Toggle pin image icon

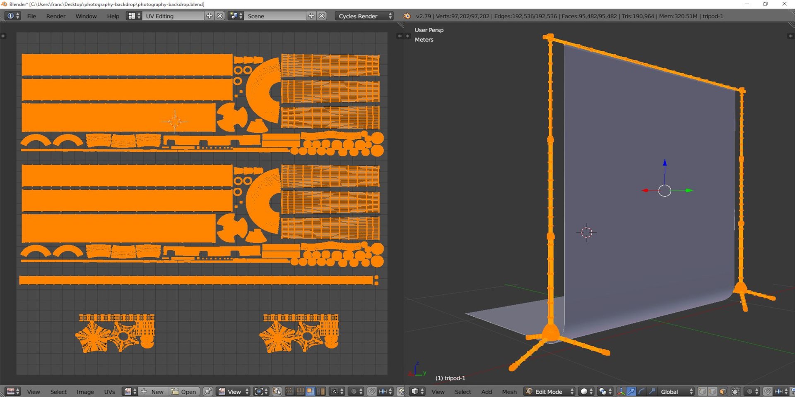click(208, 391)
